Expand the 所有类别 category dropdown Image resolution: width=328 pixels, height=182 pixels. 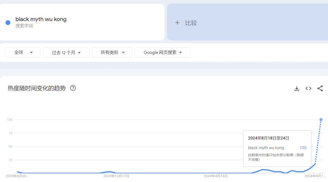click(x=112, y=52)
